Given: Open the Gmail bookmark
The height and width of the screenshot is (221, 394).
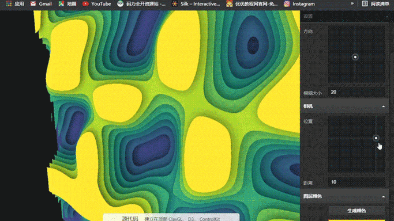Looking at the screenshot, I should (41, 4).
